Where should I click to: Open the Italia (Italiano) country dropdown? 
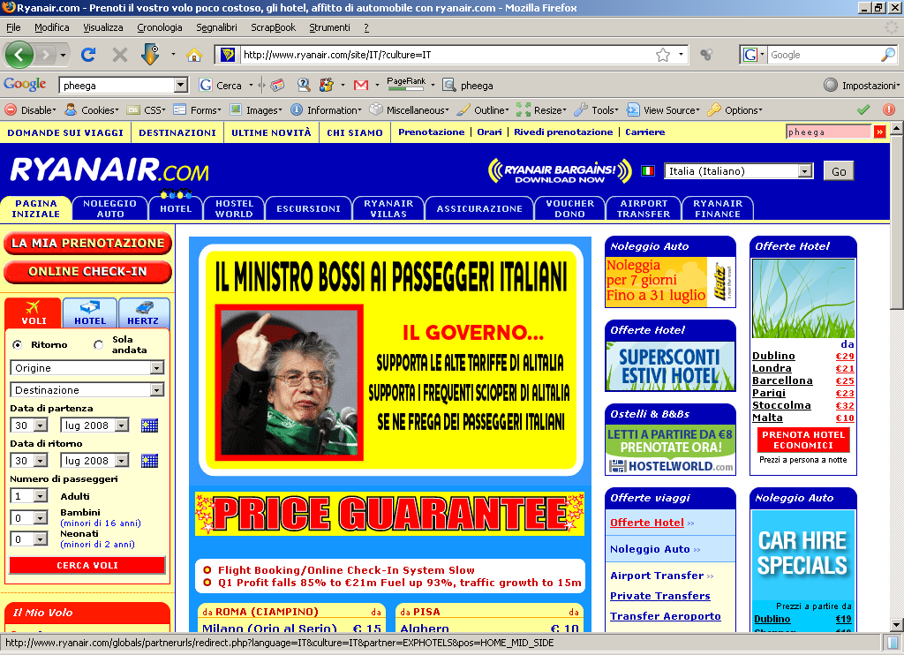(804, 171)
